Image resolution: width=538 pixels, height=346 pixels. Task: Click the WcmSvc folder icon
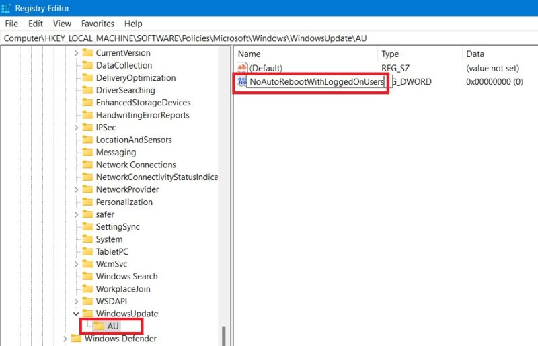87,264
